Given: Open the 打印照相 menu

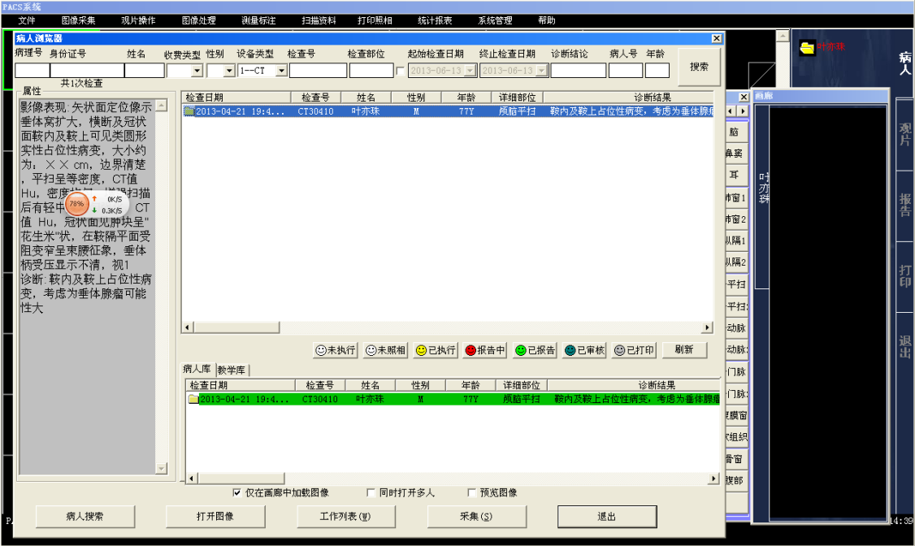Looking at the screenshot, I should [x=375, y=20].
